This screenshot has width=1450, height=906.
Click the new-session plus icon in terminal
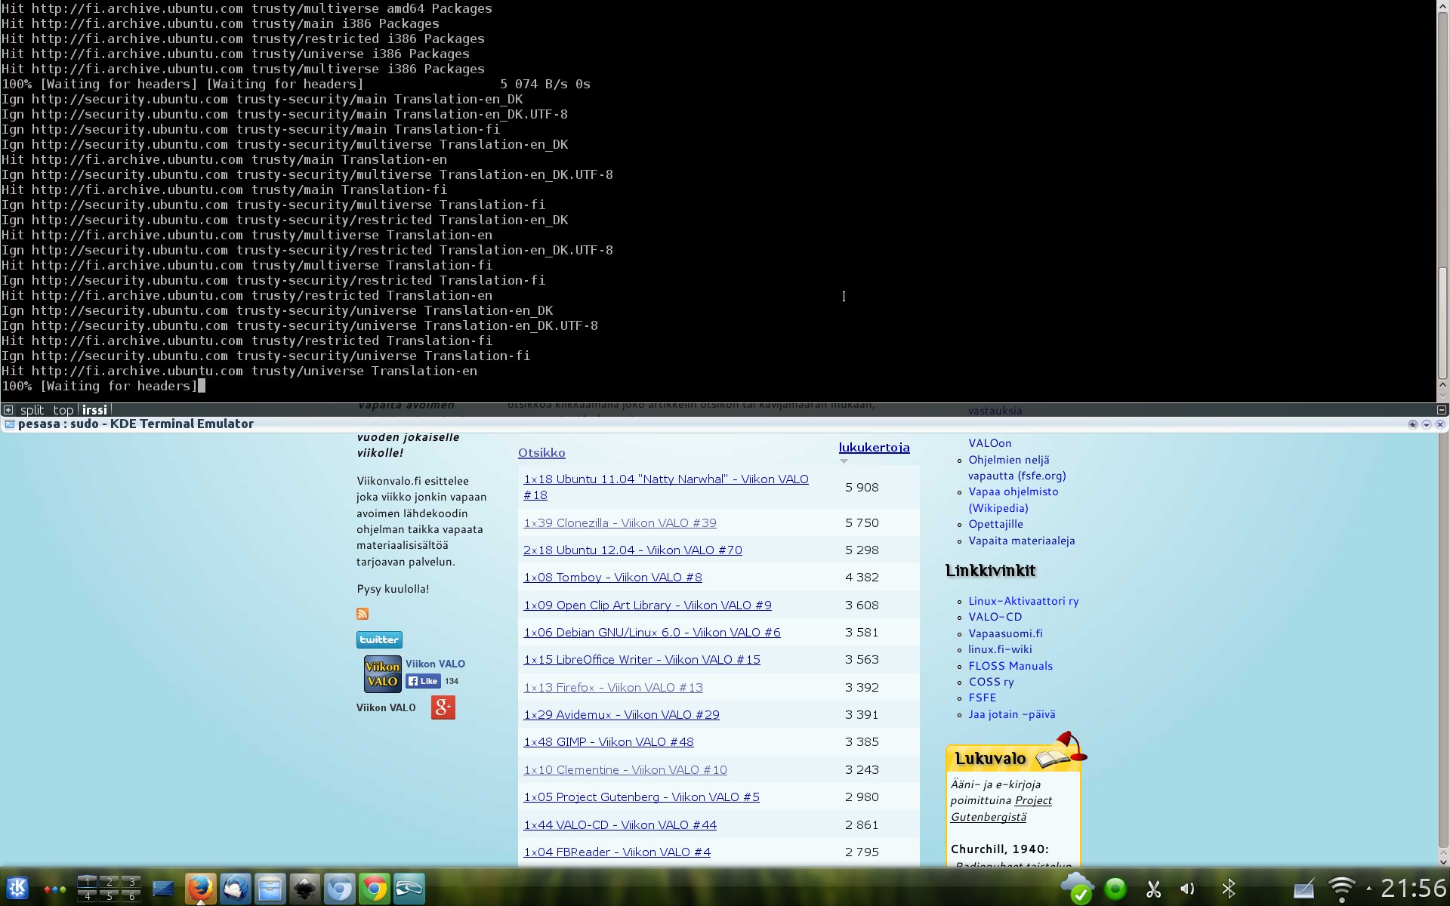pos(8,410)
